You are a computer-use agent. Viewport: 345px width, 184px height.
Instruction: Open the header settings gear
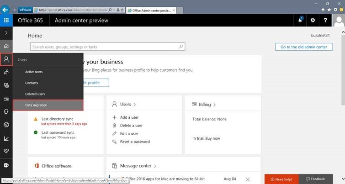(x=313, y=20)
